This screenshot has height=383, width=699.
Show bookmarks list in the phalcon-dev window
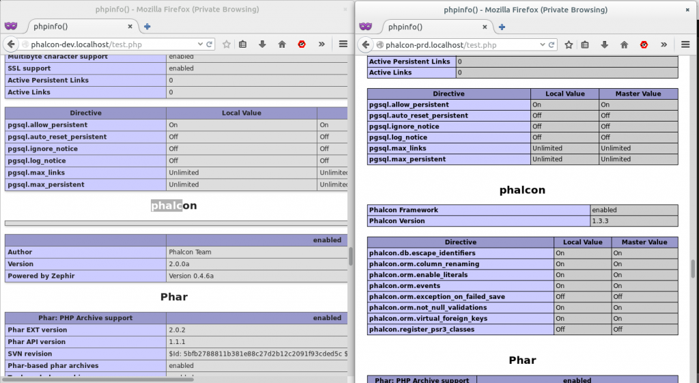click(x=242, y=44)
